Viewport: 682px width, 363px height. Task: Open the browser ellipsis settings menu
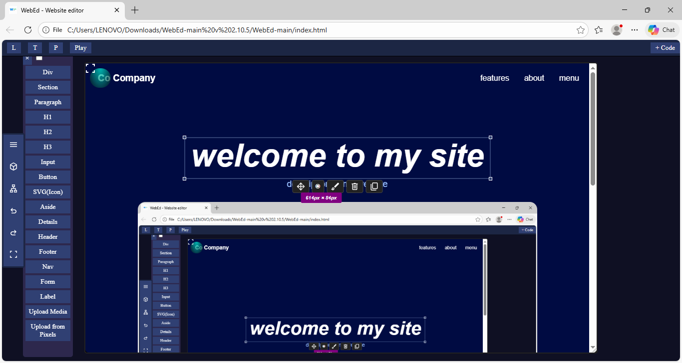635,30
